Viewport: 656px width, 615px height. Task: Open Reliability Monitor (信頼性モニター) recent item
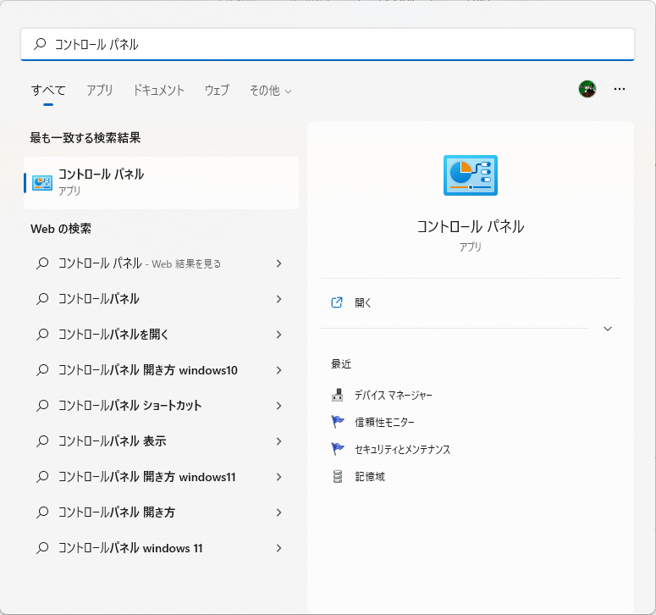(384, 422)
